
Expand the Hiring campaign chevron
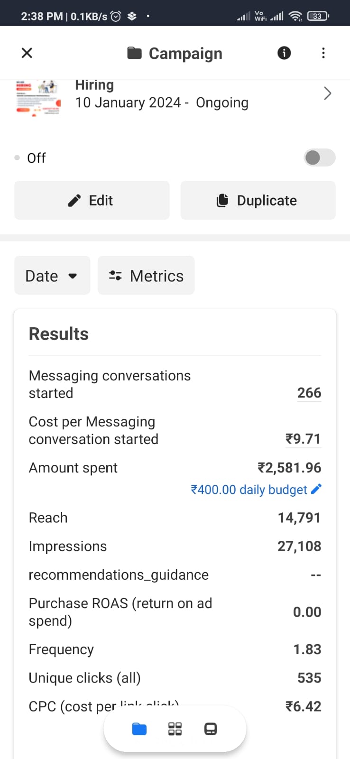pyautogui.click(x=327, y=93)
